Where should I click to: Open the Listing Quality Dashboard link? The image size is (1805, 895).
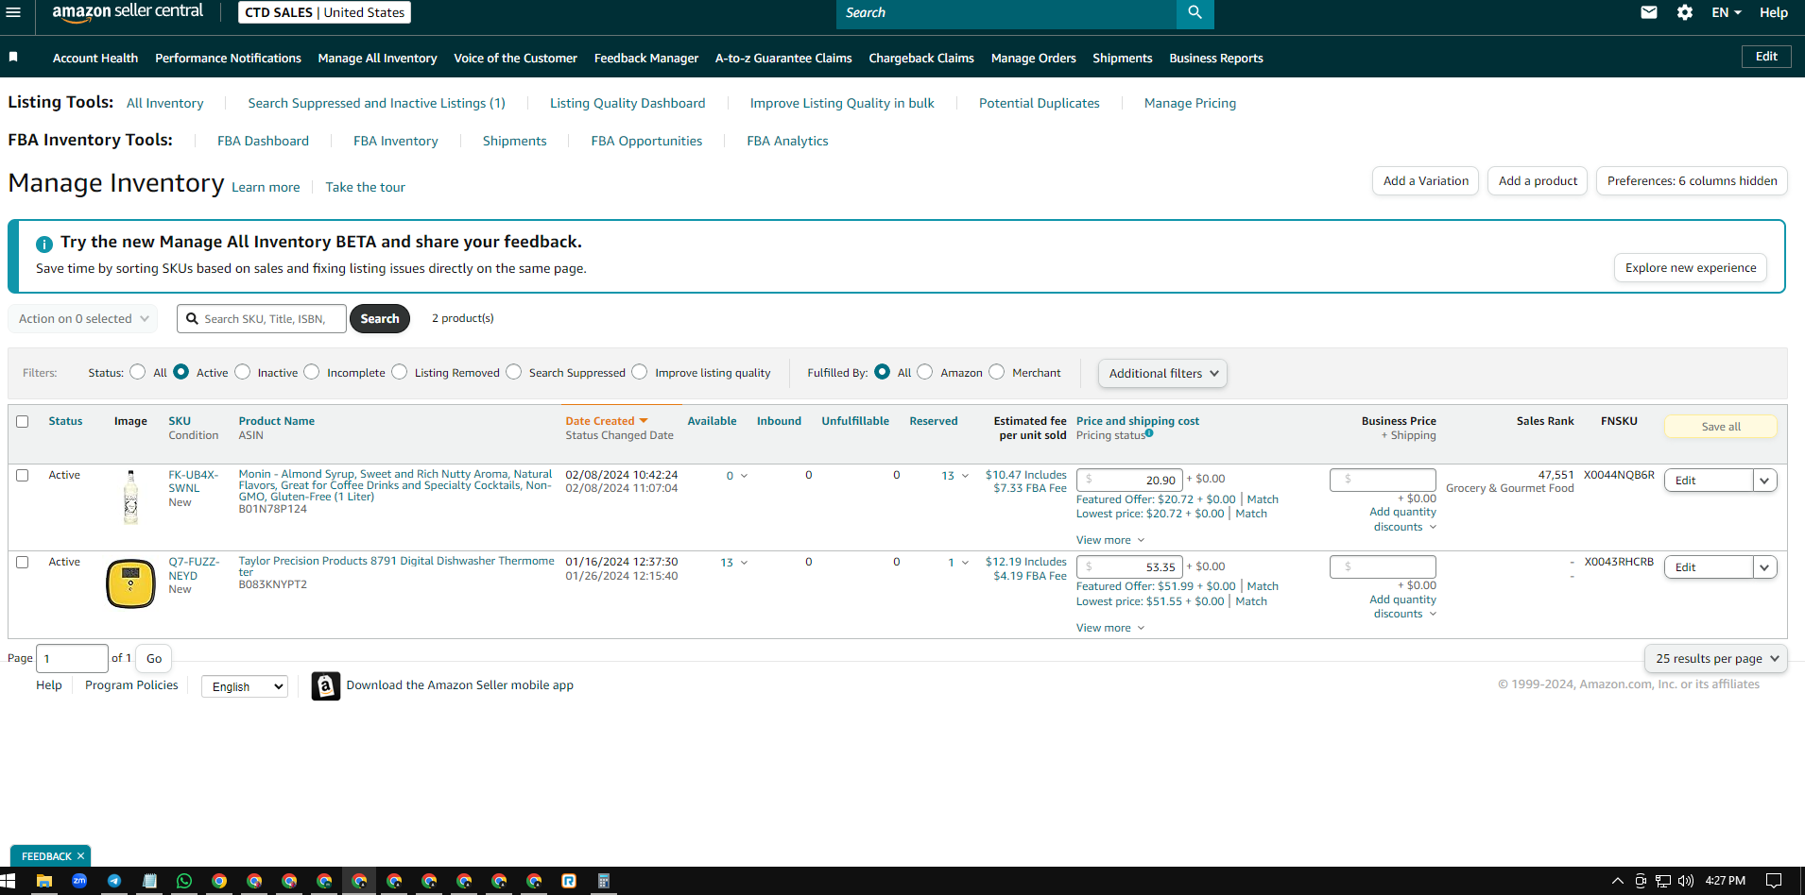pyautogui.click(x=627, y=103)
